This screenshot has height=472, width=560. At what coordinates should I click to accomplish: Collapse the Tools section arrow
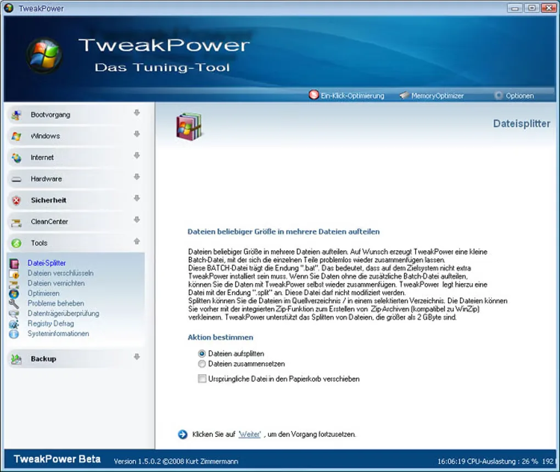137,241
